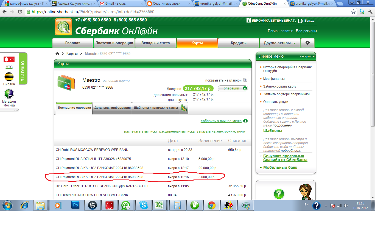Screen dimensions: 375x247
Task: Click the 'сегодня в 00:33' date cell
Action: coord(180,150)
